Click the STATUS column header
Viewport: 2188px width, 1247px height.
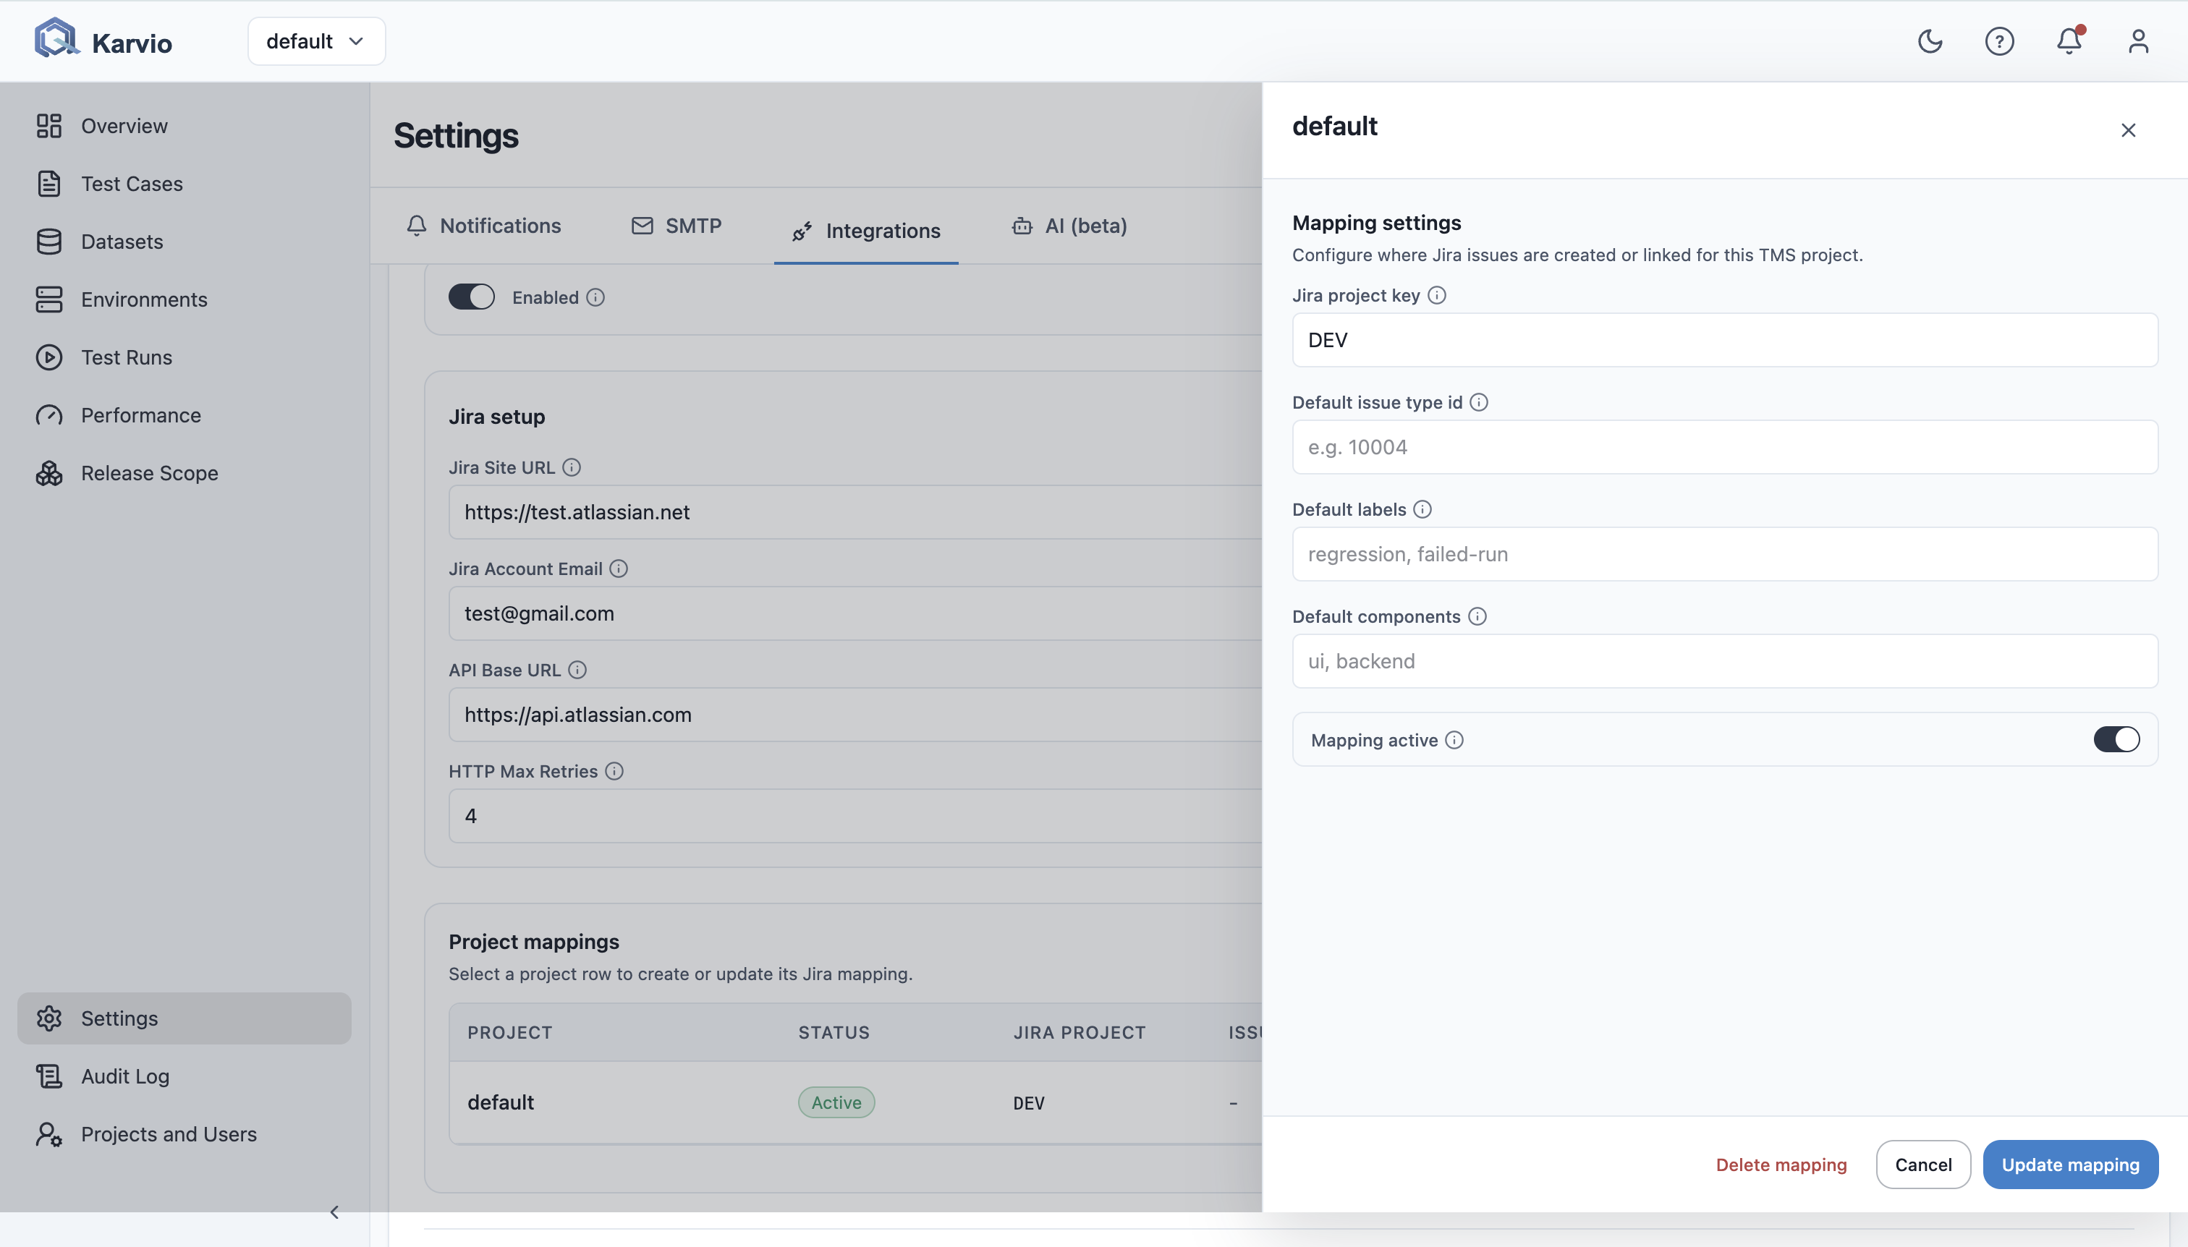coord(834,1032)
